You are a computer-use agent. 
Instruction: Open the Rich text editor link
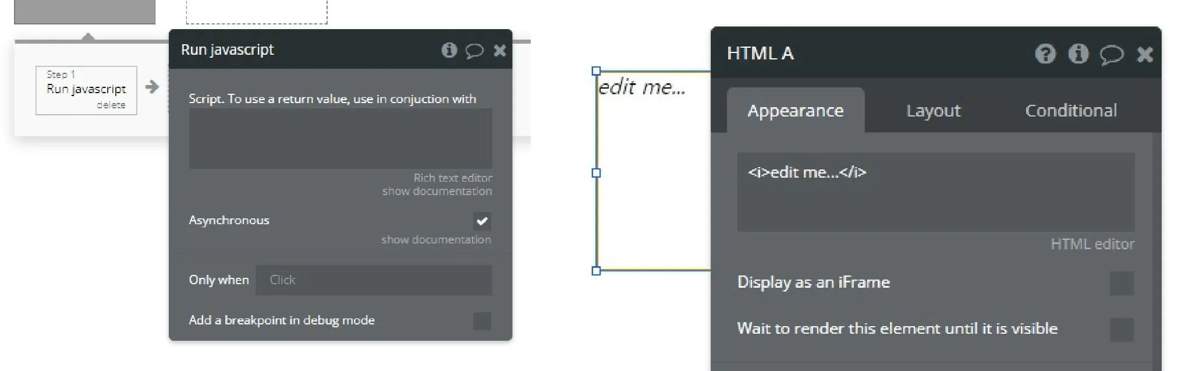click(452, 178)
